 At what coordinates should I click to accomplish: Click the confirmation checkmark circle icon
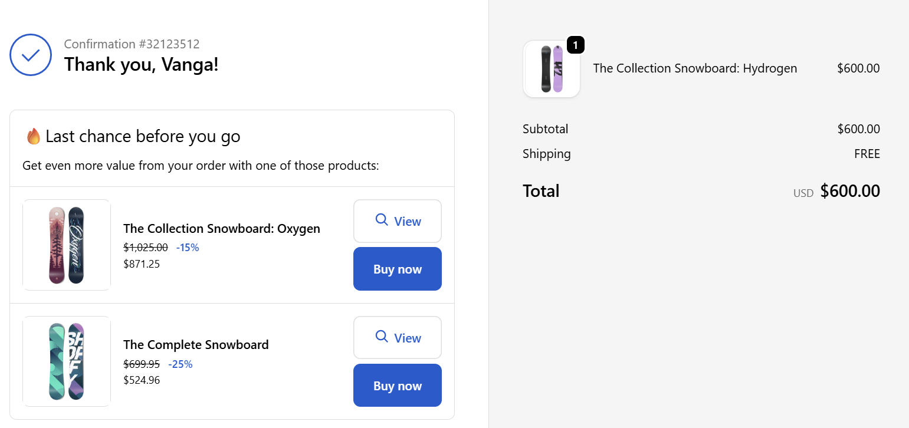[x=31, y=55]
